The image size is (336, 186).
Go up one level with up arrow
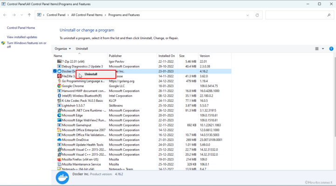click(29, 15)
